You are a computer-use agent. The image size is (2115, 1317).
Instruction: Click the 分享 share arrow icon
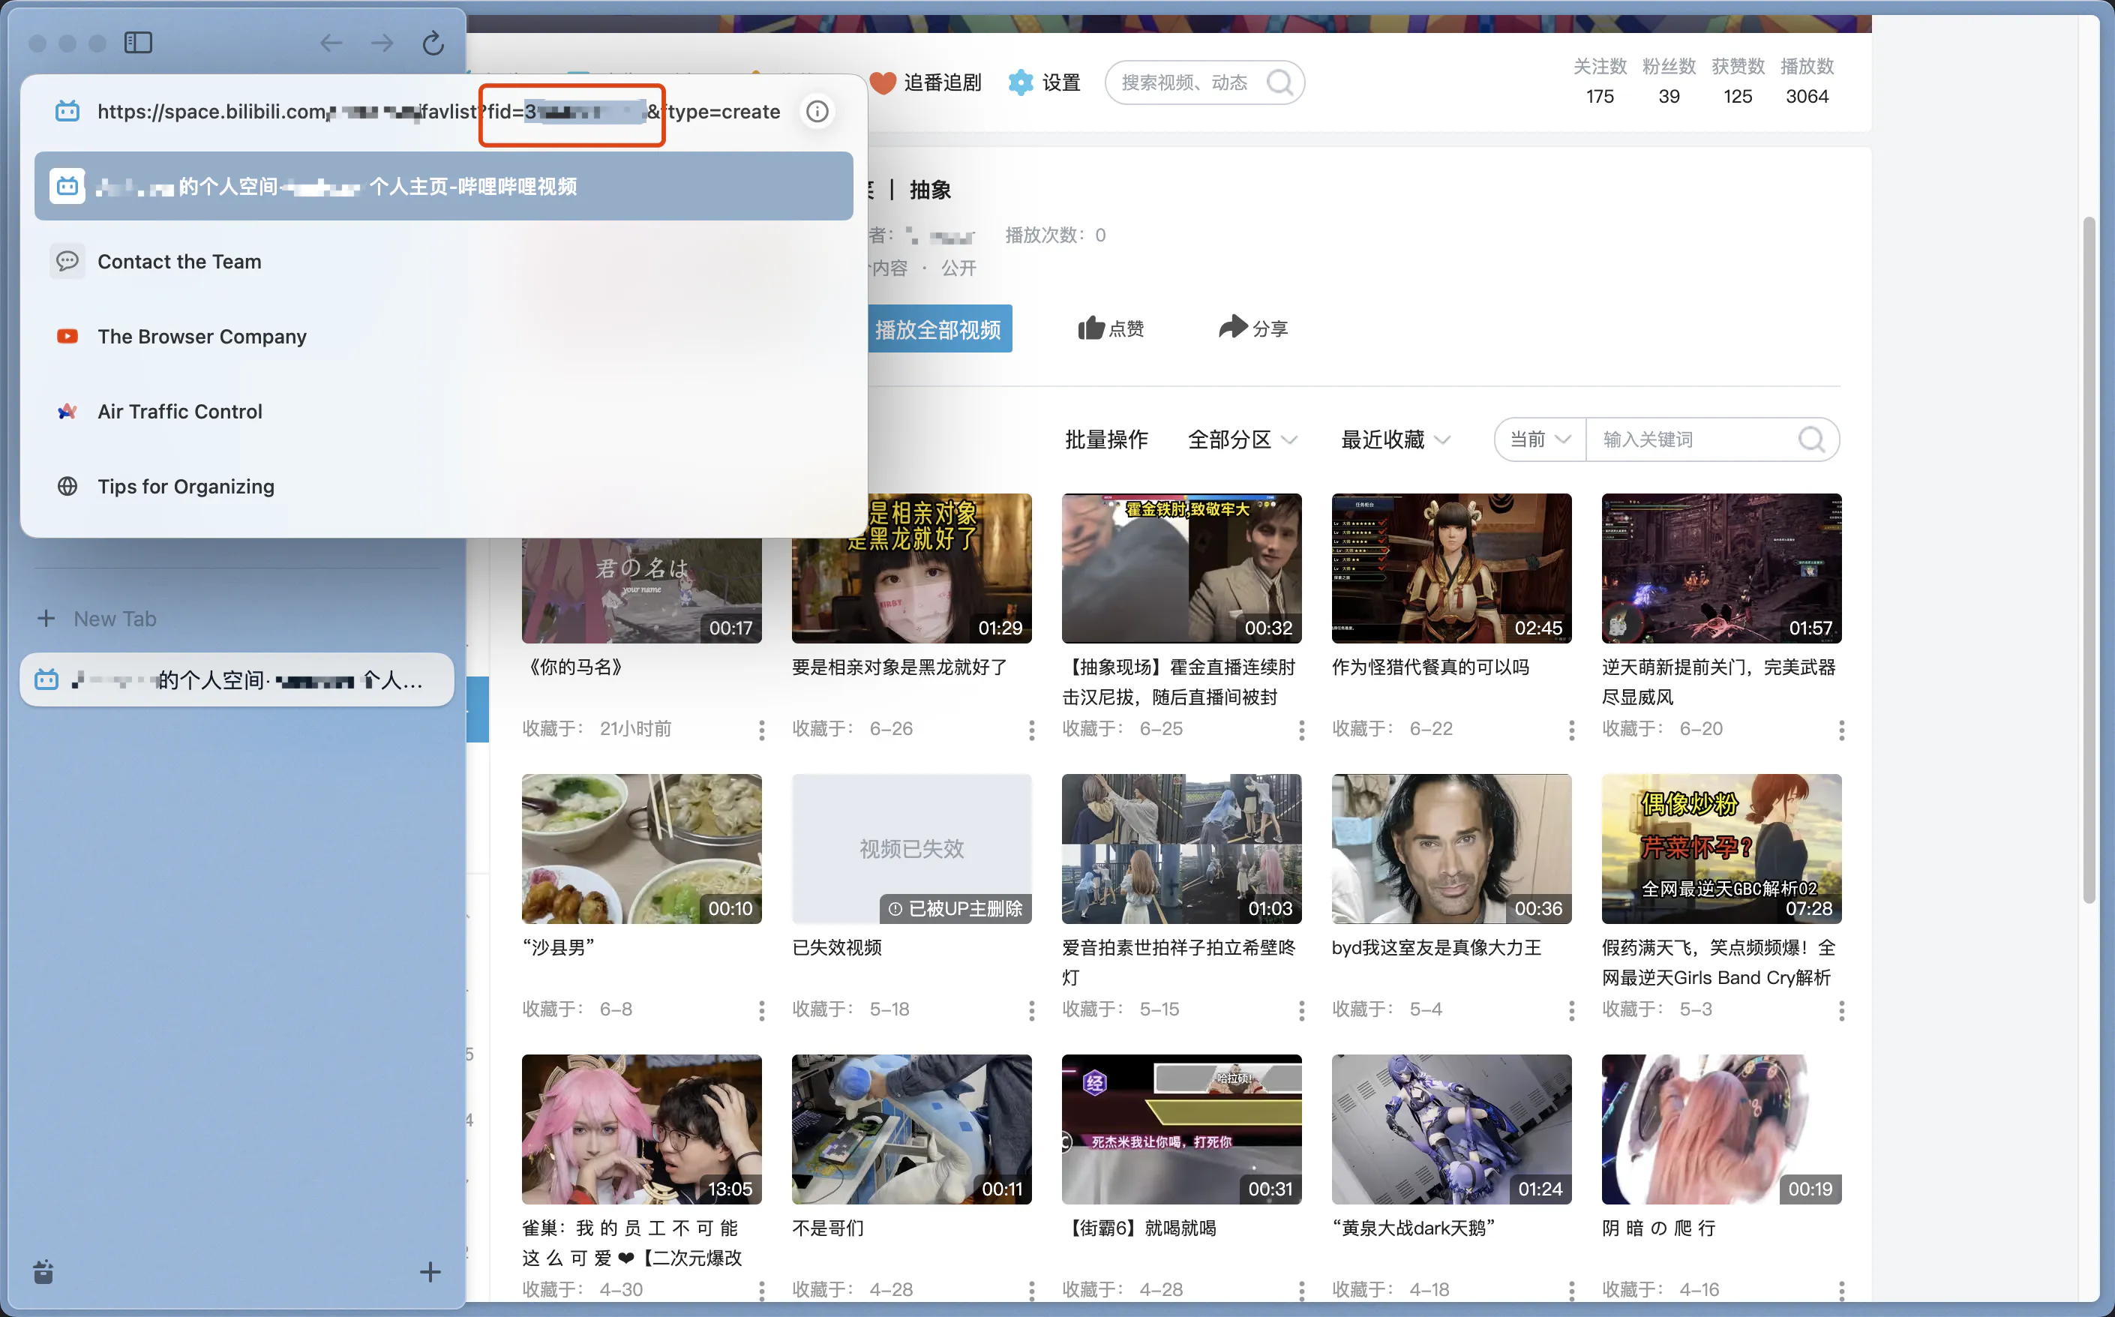point(1232,328)
